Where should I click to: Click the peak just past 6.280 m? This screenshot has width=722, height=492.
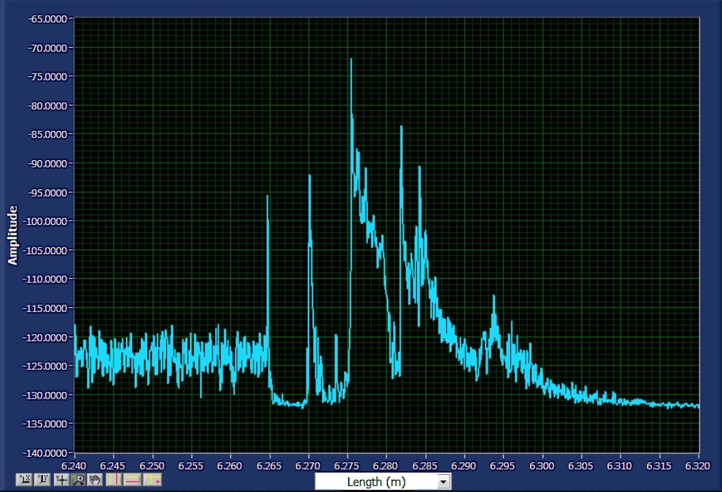(x=401, y=127)
